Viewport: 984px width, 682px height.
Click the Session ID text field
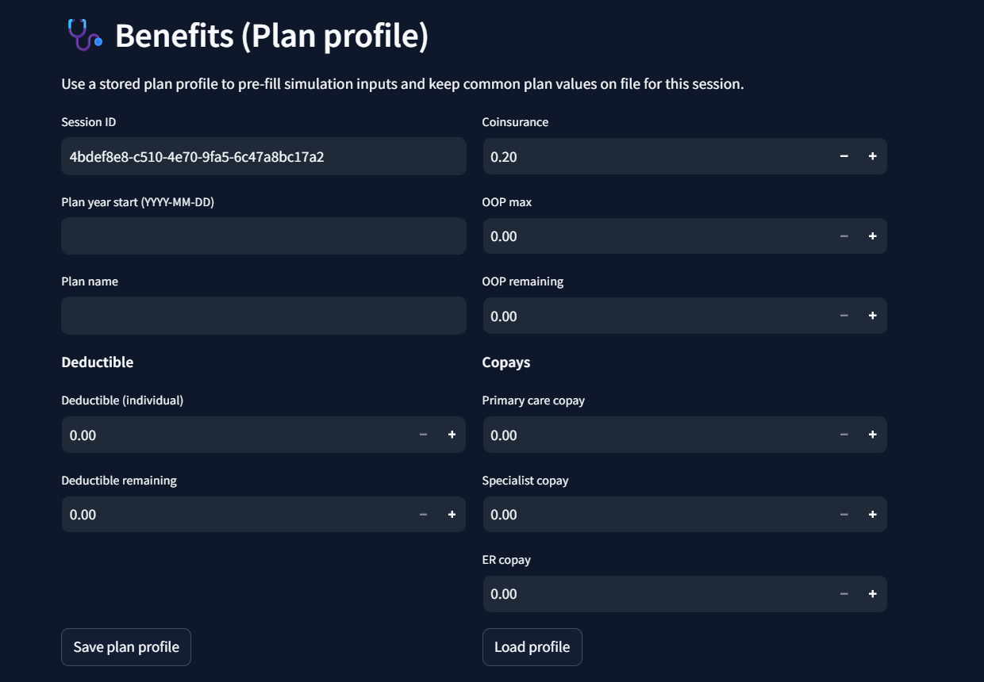pos(263,156)
